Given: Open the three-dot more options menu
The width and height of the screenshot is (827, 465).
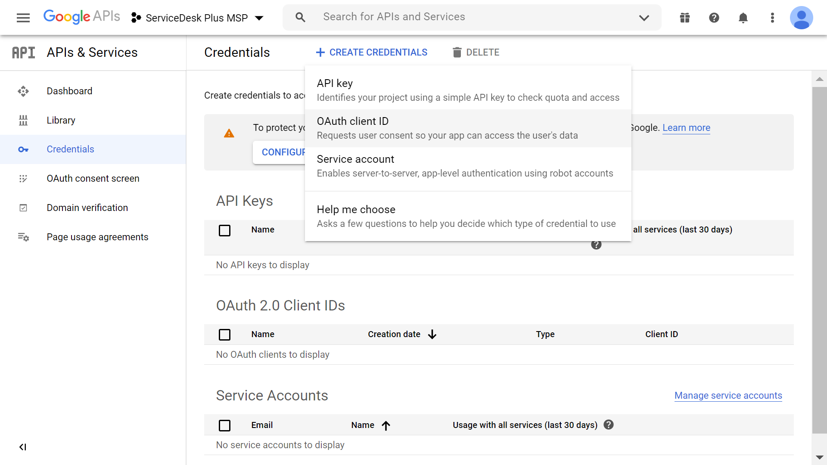Looking at the screenshot, I should (772, 18).
